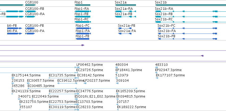Image resolution: width=226 pixels, height=111 pixels.
Task: Click the Sox21b-PC protein feature
Action: pos(187,28)
